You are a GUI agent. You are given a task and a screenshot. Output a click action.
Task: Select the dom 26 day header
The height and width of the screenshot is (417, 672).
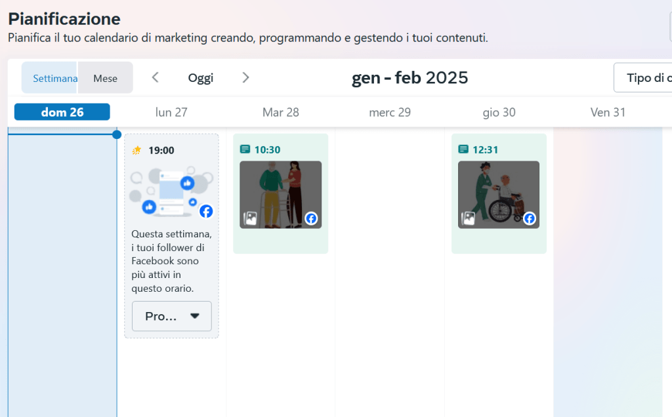click(62, 112)
